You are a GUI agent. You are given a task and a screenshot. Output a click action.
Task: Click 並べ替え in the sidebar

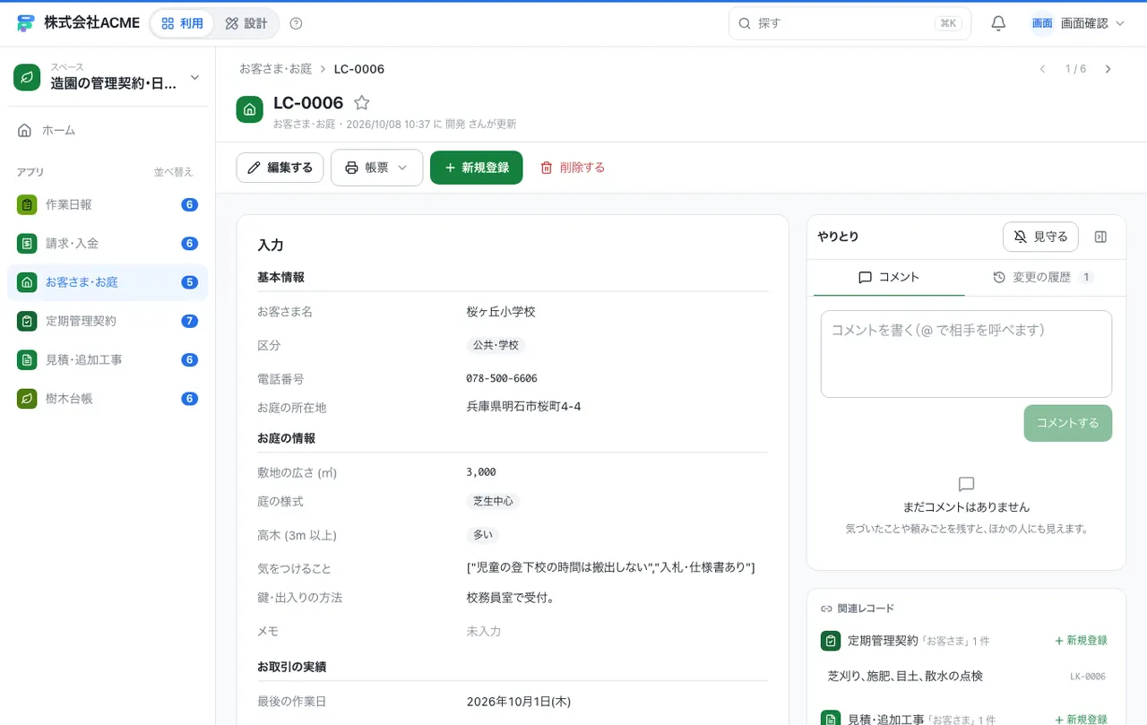pos(173,172)
